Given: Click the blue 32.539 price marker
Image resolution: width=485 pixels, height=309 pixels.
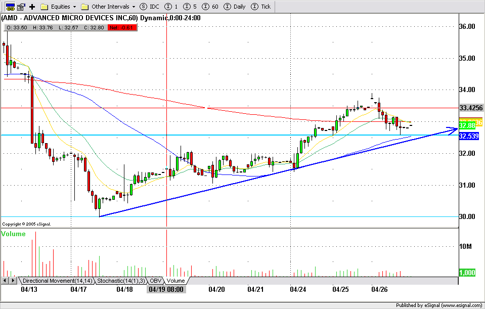Looking at the screenshot, I should click(x=469, y=136).
